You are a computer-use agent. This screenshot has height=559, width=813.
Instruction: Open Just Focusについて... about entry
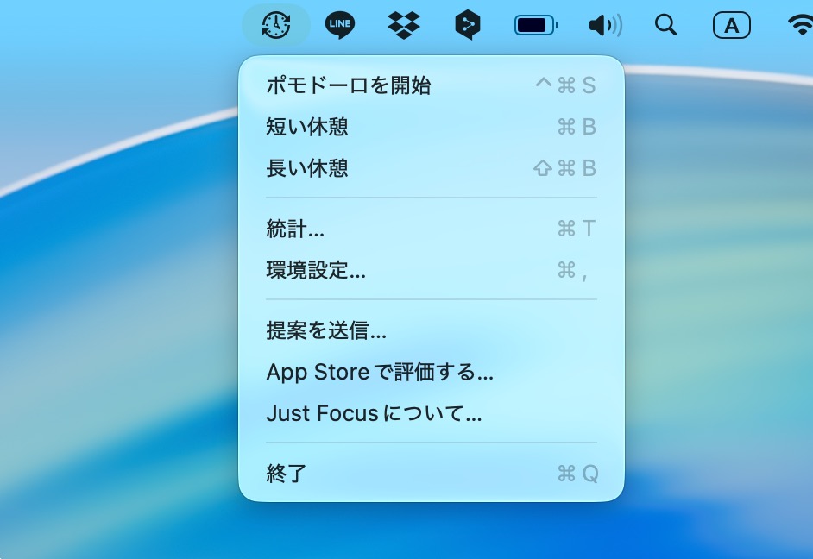432,413
